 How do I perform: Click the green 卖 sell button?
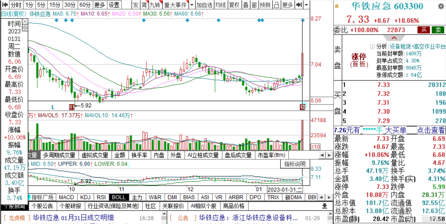coord(438,30)
